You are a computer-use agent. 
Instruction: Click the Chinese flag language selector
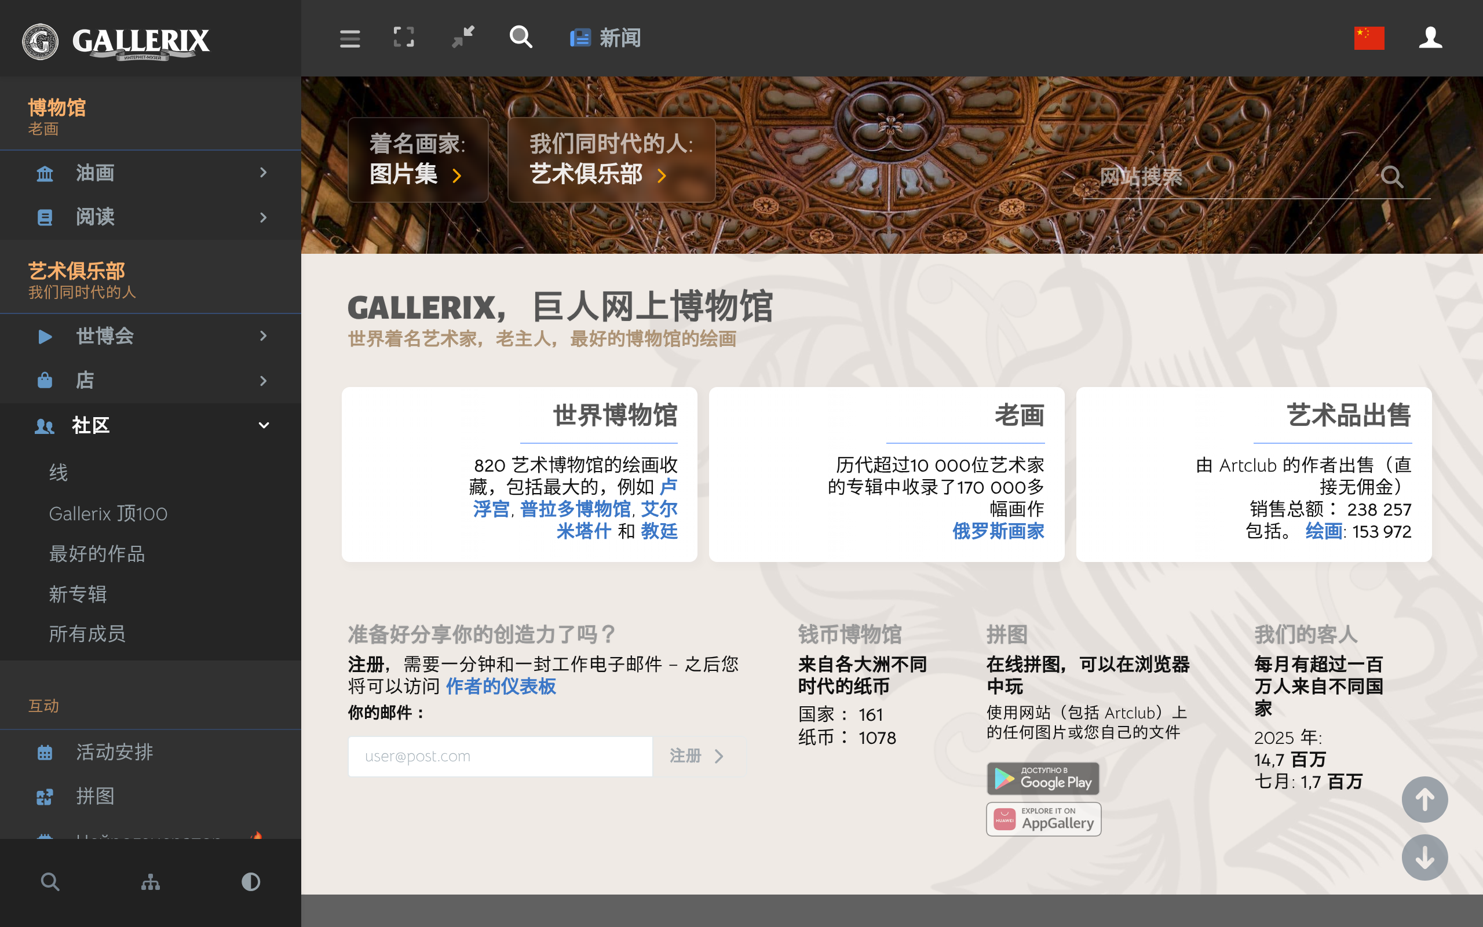click(x=1369, y=38)
